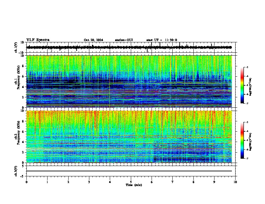Click the time axis tick label "2"

(x=68, y=182)
